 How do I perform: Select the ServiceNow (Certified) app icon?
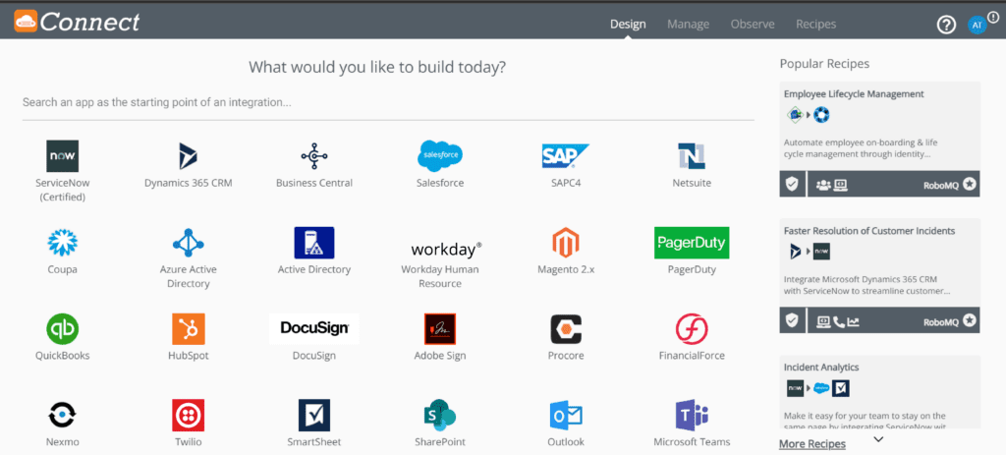click(62, 156)
